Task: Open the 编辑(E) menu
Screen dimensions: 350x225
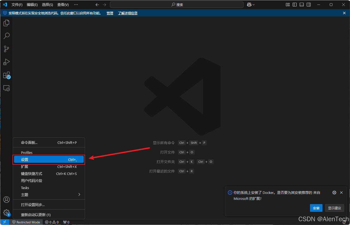Action: [x=32, y=5]
